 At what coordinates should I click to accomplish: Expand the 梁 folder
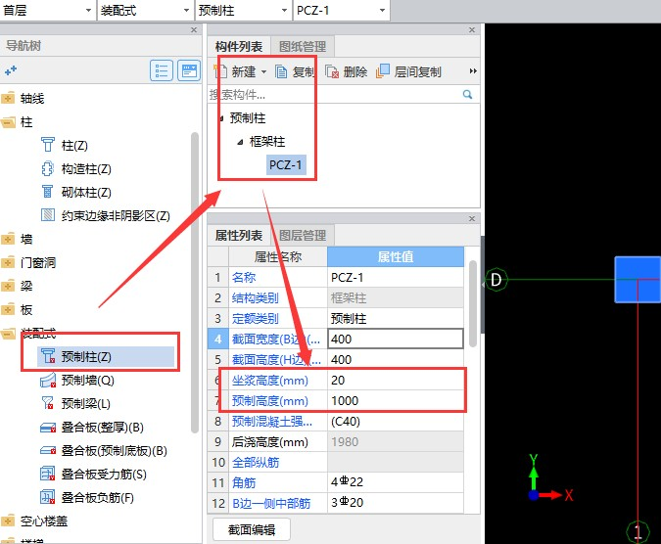click(x=7, y=287)
